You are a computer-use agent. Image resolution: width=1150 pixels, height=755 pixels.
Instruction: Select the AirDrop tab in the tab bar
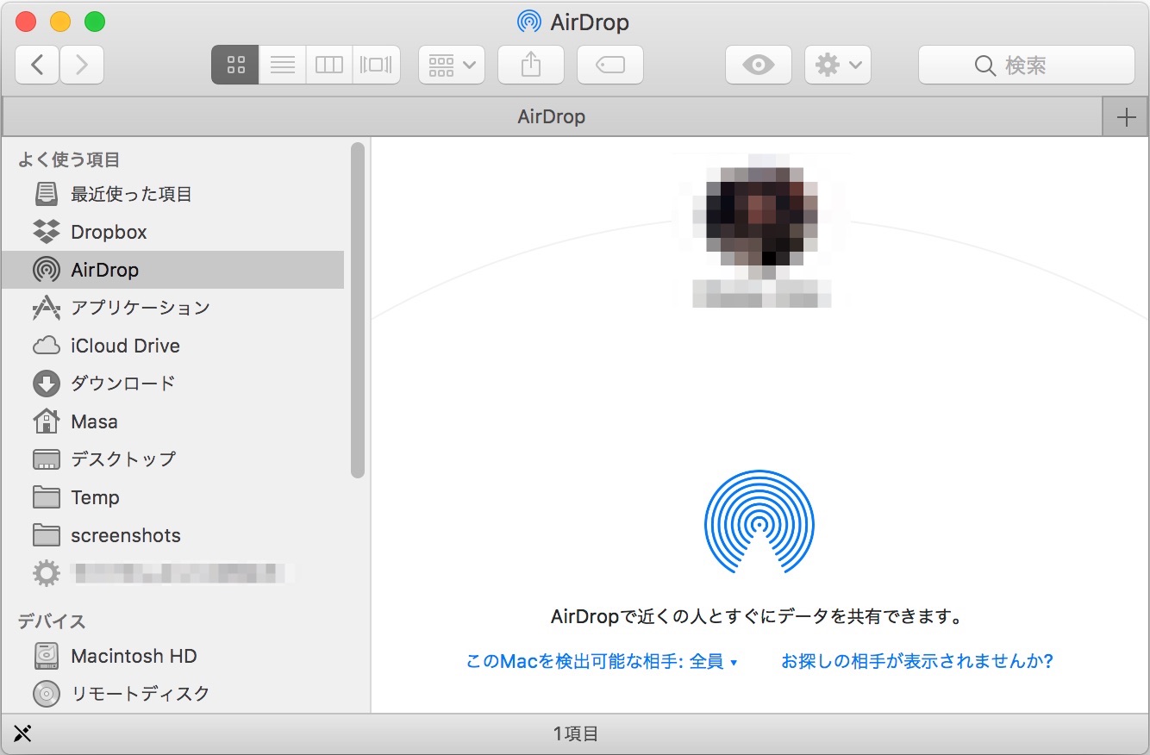pos(552,116)
